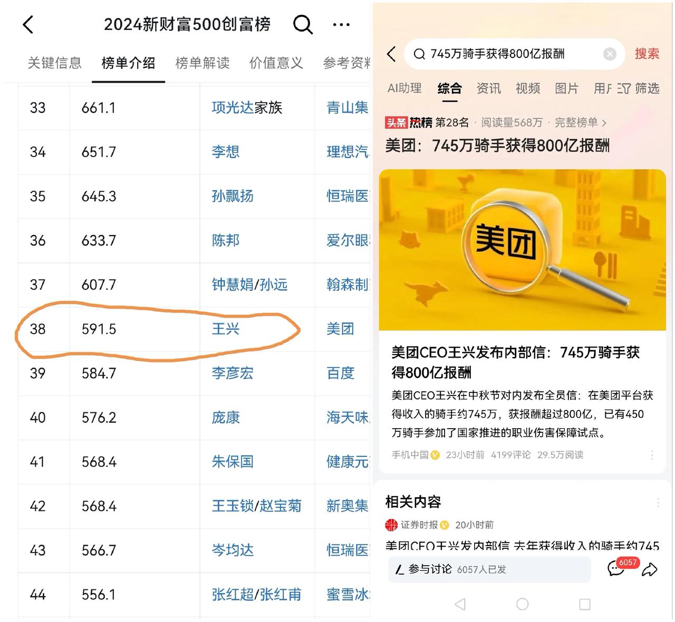This screenshot has width=675, height=622.
Task: Click the 张红超 name link in row 44
Action: (x=233, y=595)
